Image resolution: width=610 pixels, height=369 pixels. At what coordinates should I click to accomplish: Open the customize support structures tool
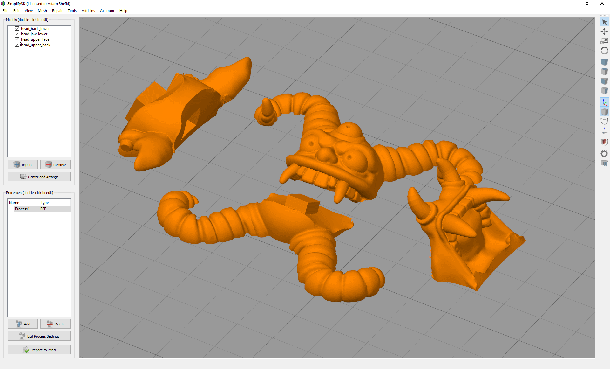pyautogui.click(x=604, y=163)
